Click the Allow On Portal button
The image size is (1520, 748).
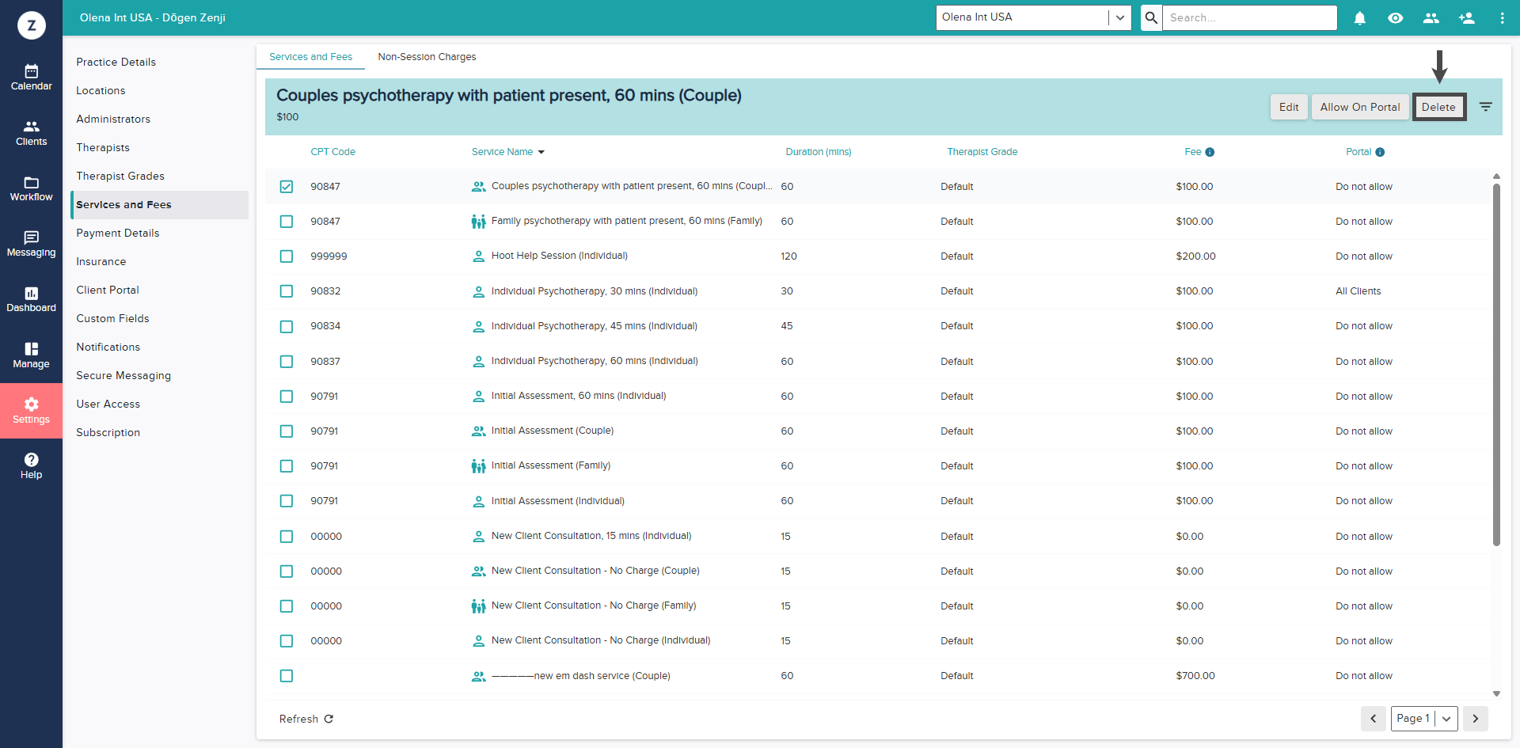point(1359,107)
